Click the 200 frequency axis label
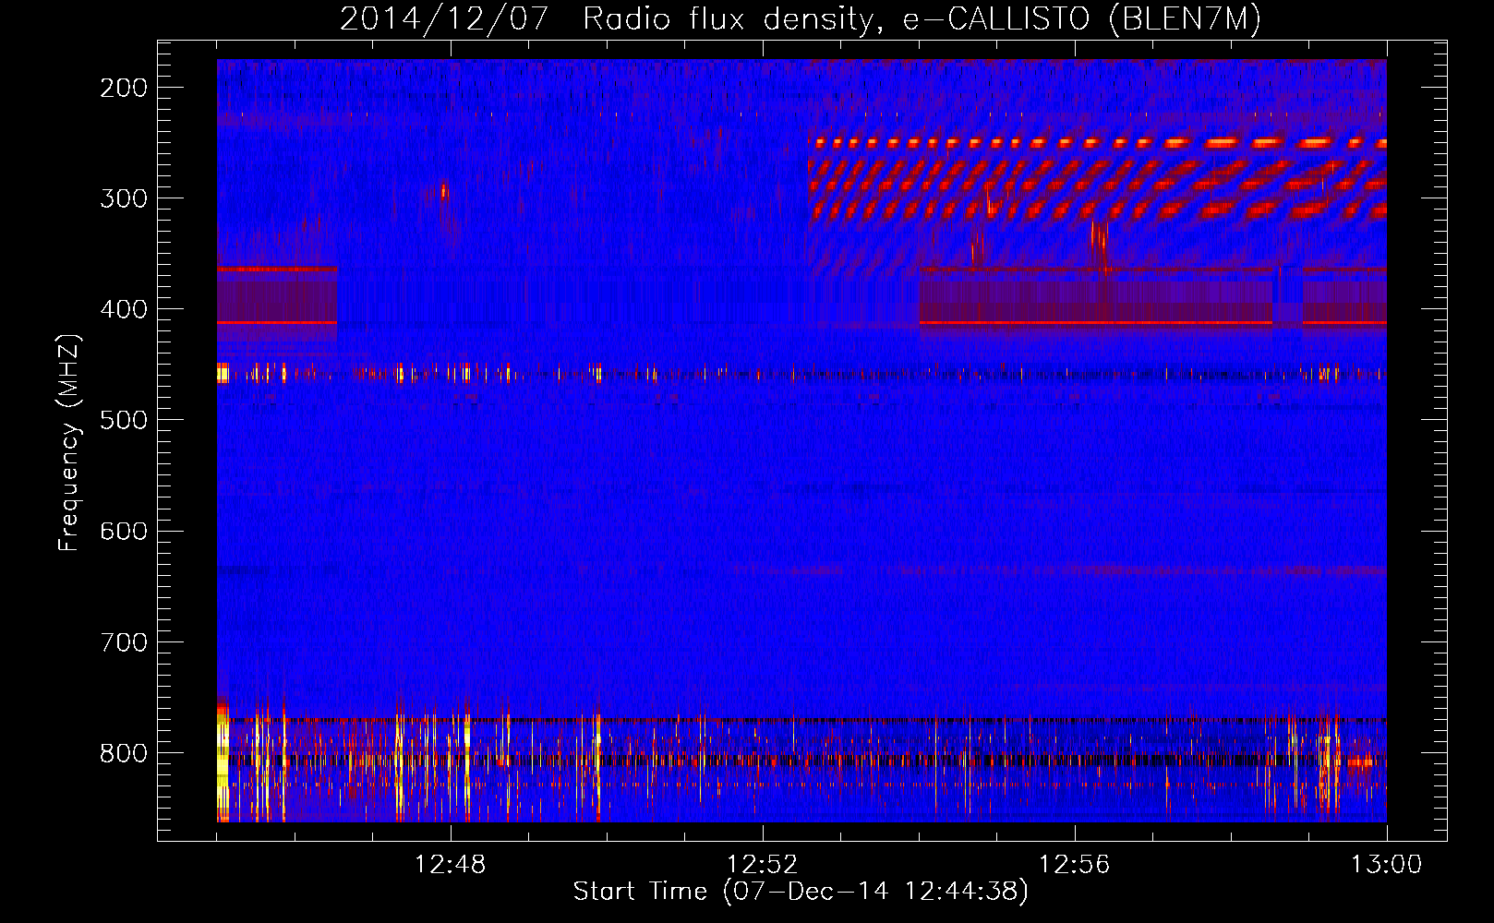The width and height of the screenshot is (1494, 923). point(124,88)
